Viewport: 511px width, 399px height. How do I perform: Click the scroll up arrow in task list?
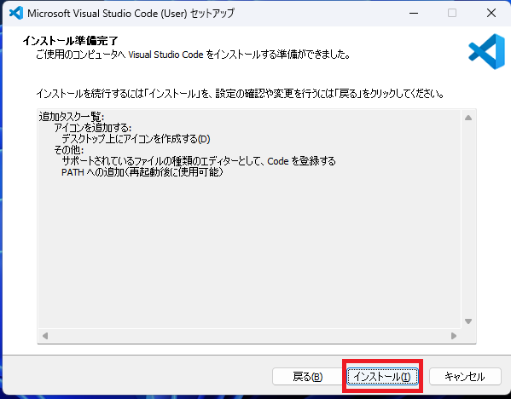tap(468, 118)
